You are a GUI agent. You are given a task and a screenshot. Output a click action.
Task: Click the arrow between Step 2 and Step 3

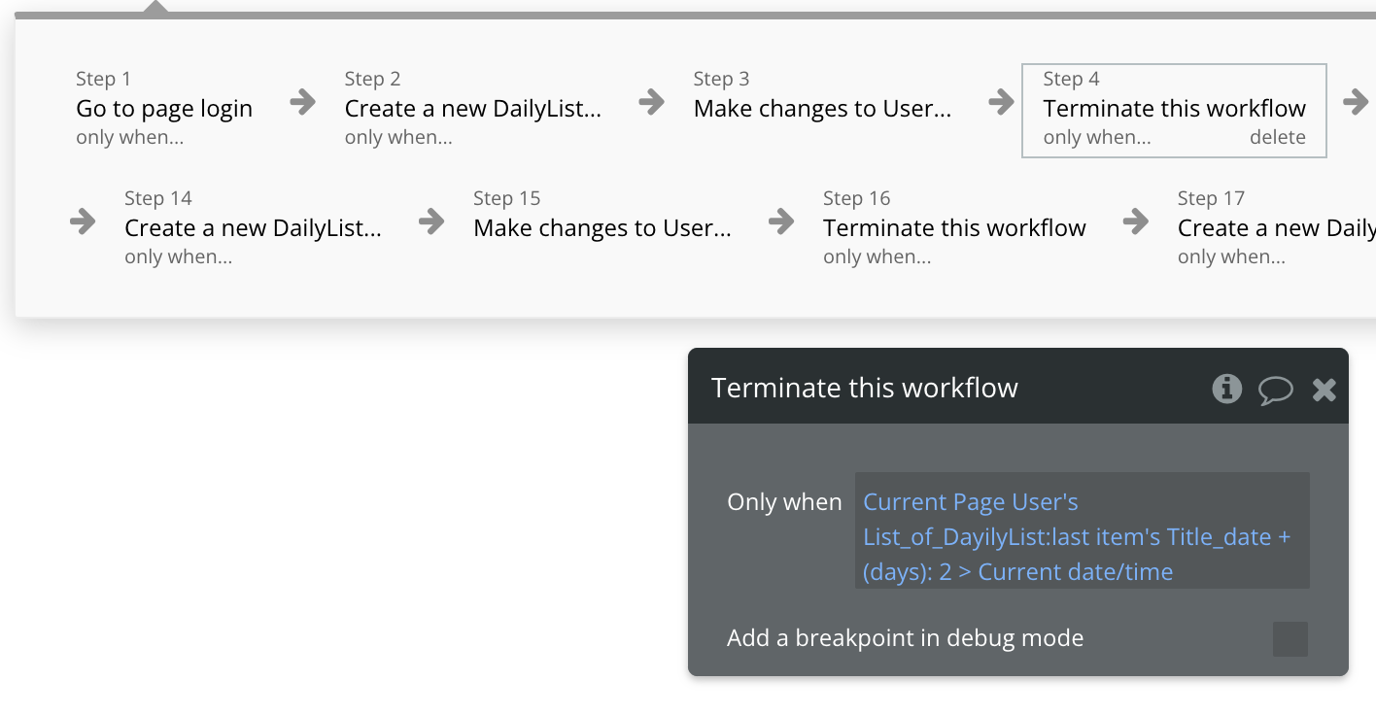[652, 102]
